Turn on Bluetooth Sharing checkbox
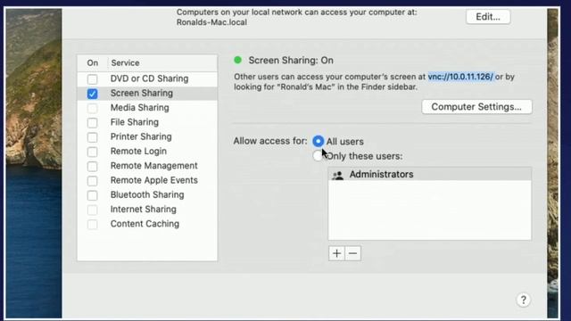Viewport: 571px width, 321px height. click(x=93, y=195)
